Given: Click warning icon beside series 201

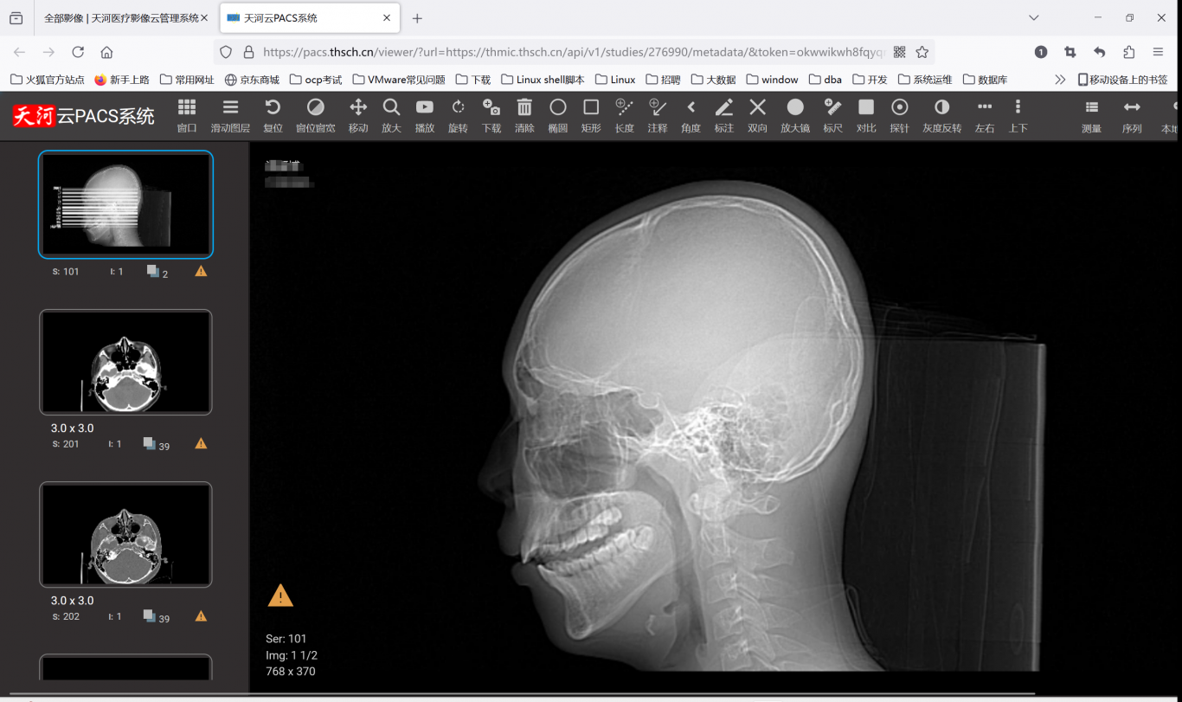Looking at the screenshot, I should [201, 443].
